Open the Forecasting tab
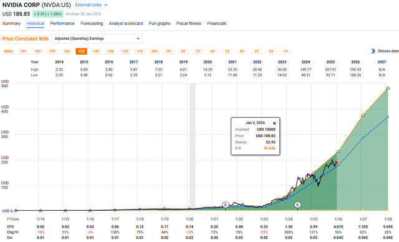 (92, 24)
